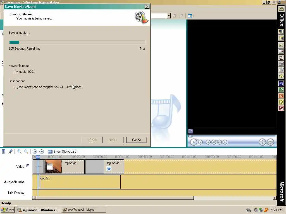This screenshot has width=286, height=214.
Task: Click the New Journal Entry icon
Action: coord(281,70)
